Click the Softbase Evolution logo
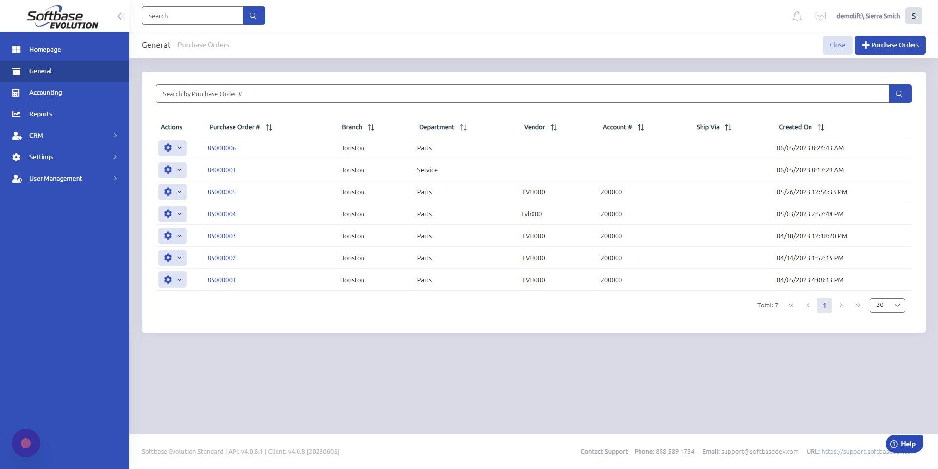Screen dimensions: 938x469 tap(62, 17)
